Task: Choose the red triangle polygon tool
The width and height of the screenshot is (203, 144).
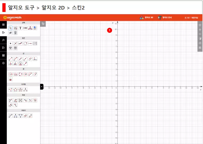Action: point(10,90)
